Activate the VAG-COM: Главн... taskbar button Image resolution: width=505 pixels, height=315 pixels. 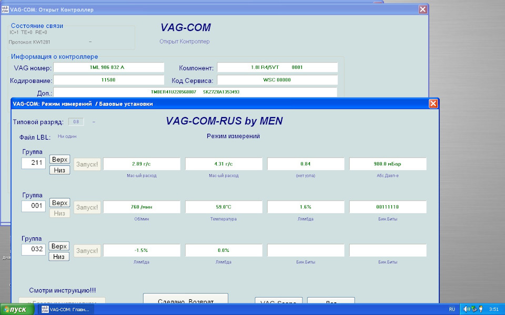(66, 310)
